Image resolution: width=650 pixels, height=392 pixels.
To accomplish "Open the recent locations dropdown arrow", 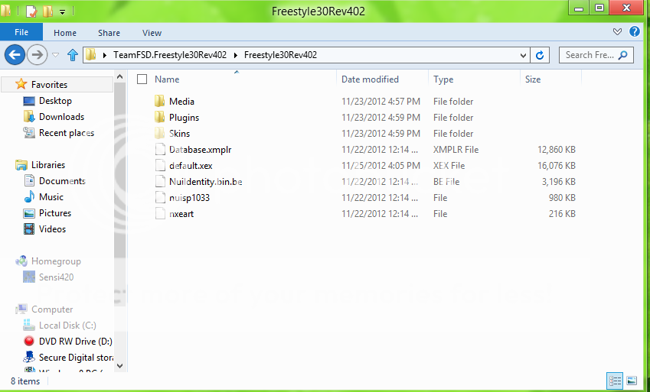I will [x=55, y=55].
